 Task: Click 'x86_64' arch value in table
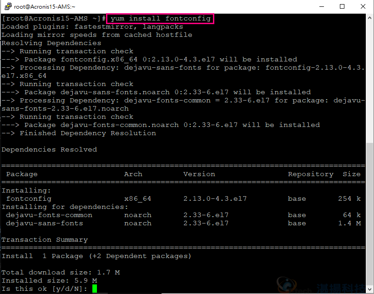coord(137,198)
